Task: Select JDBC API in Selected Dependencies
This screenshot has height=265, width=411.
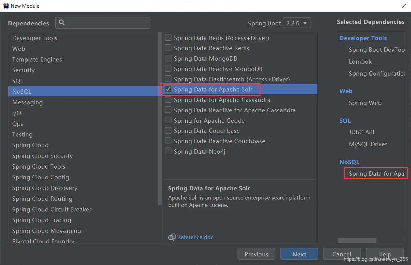Action: pyautogui.click(x=361, y=132)
